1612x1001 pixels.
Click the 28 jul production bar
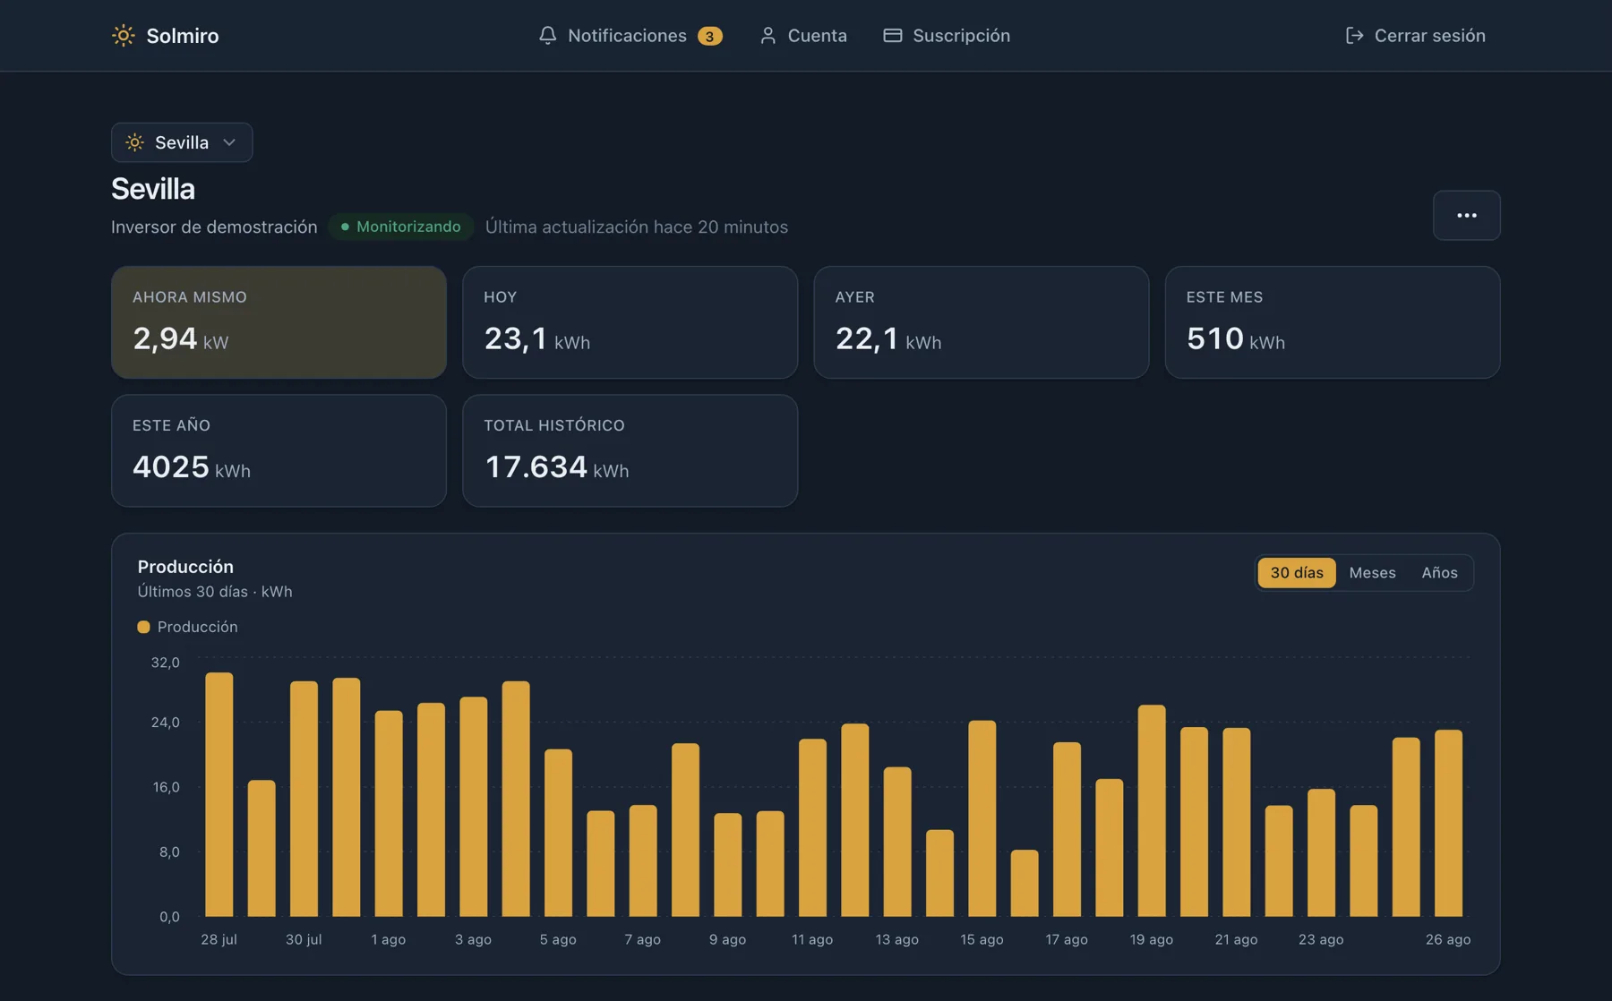coord(219,794)
